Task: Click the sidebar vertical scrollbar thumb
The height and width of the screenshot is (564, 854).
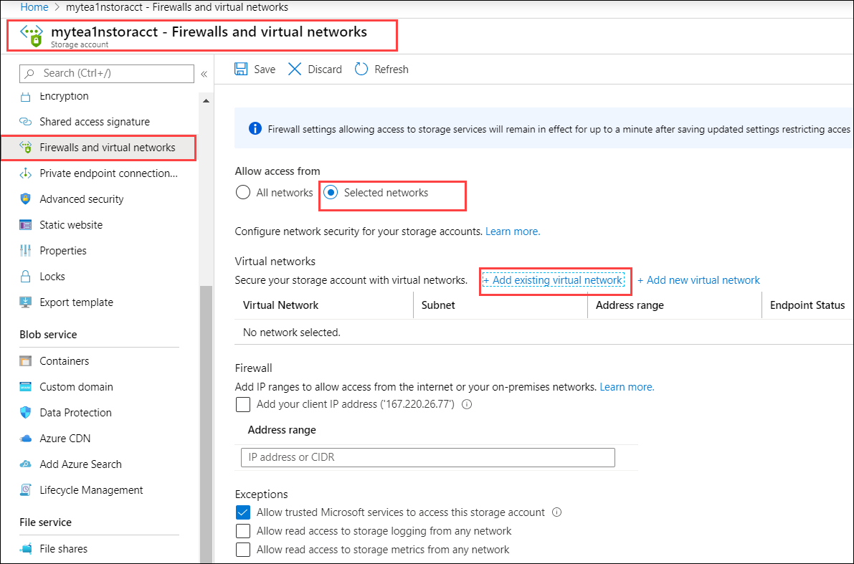Action: tap(206, 425)
